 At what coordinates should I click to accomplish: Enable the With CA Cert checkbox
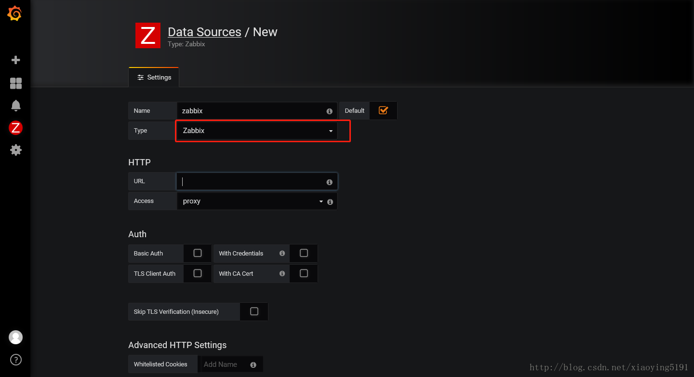click(304, 273)
